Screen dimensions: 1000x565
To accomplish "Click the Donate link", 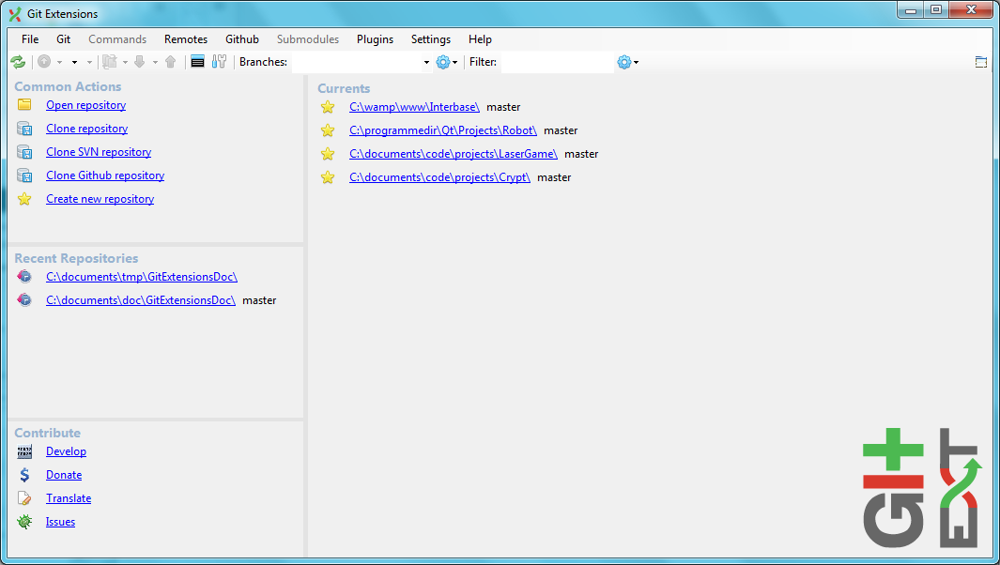I will click(x=64, y=475).
